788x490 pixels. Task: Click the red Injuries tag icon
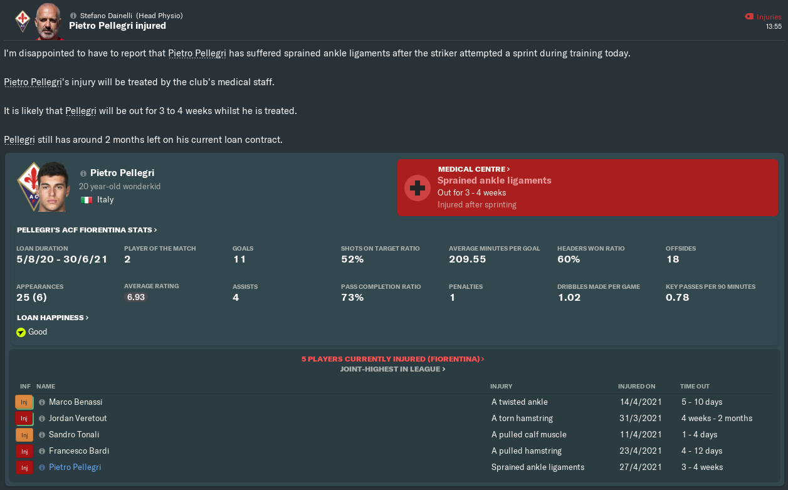click(748, 17)
